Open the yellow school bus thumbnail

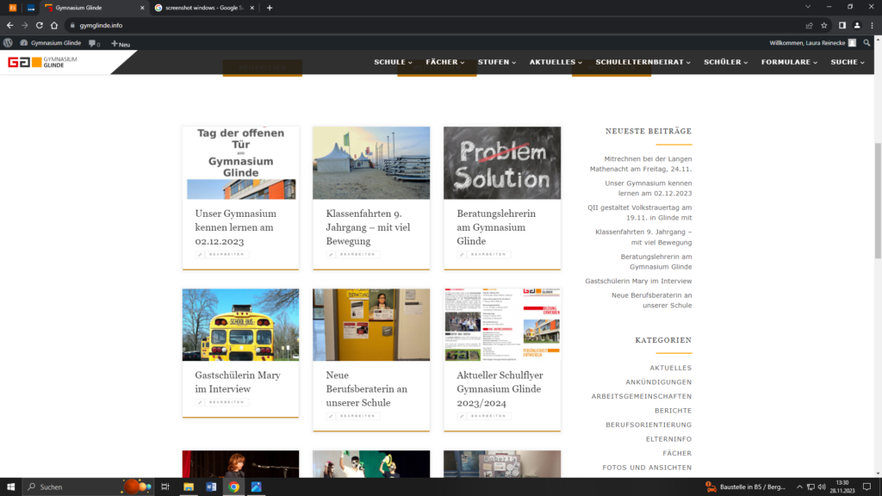(x=240, y=325)
